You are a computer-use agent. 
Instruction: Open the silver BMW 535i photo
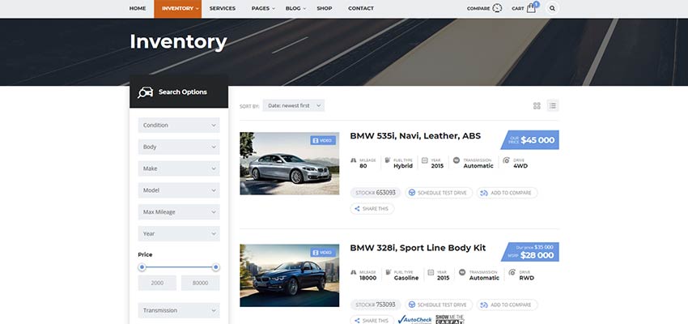click(290, 164)
